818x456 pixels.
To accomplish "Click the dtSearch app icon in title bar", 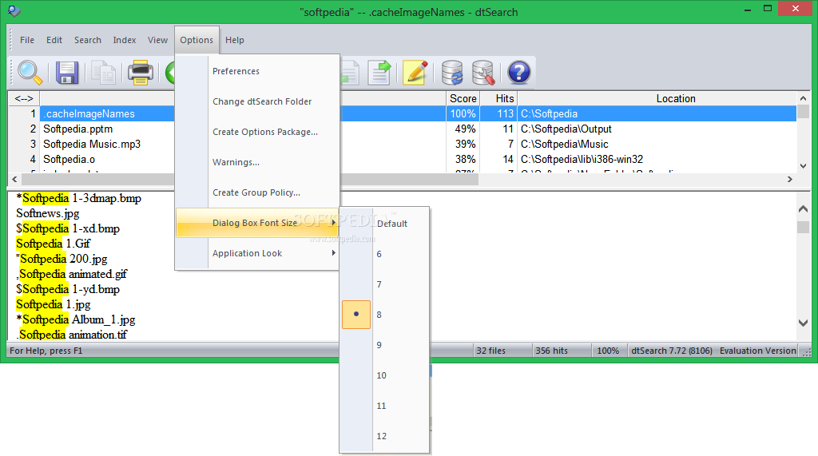I will (14, 11).
